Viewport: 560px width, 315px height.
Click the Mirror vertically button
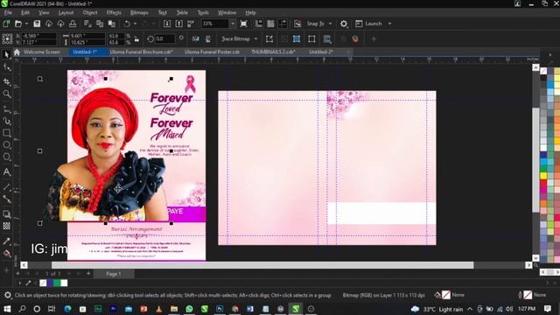(x=208, y=38)
